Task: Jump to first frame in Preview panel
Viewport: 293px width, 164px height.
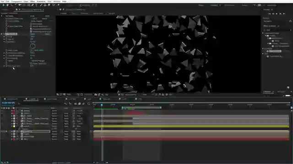Action: coord(270,14)
